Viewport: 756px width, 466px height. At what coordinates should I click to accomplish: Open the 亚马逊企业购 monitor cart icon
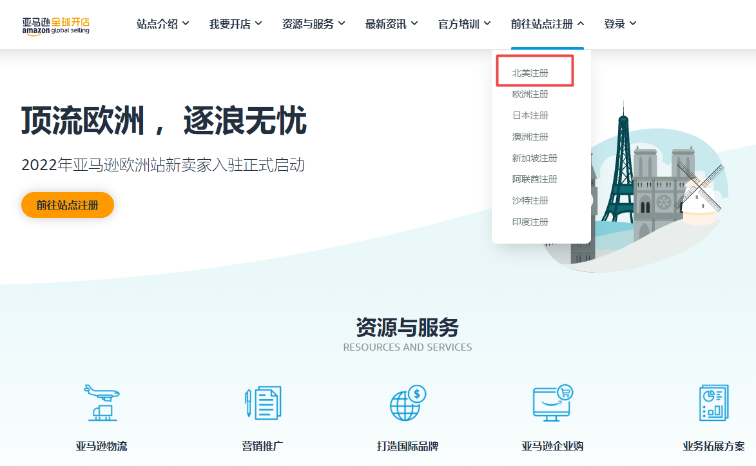pyautogui.click(x=552, y=403)
